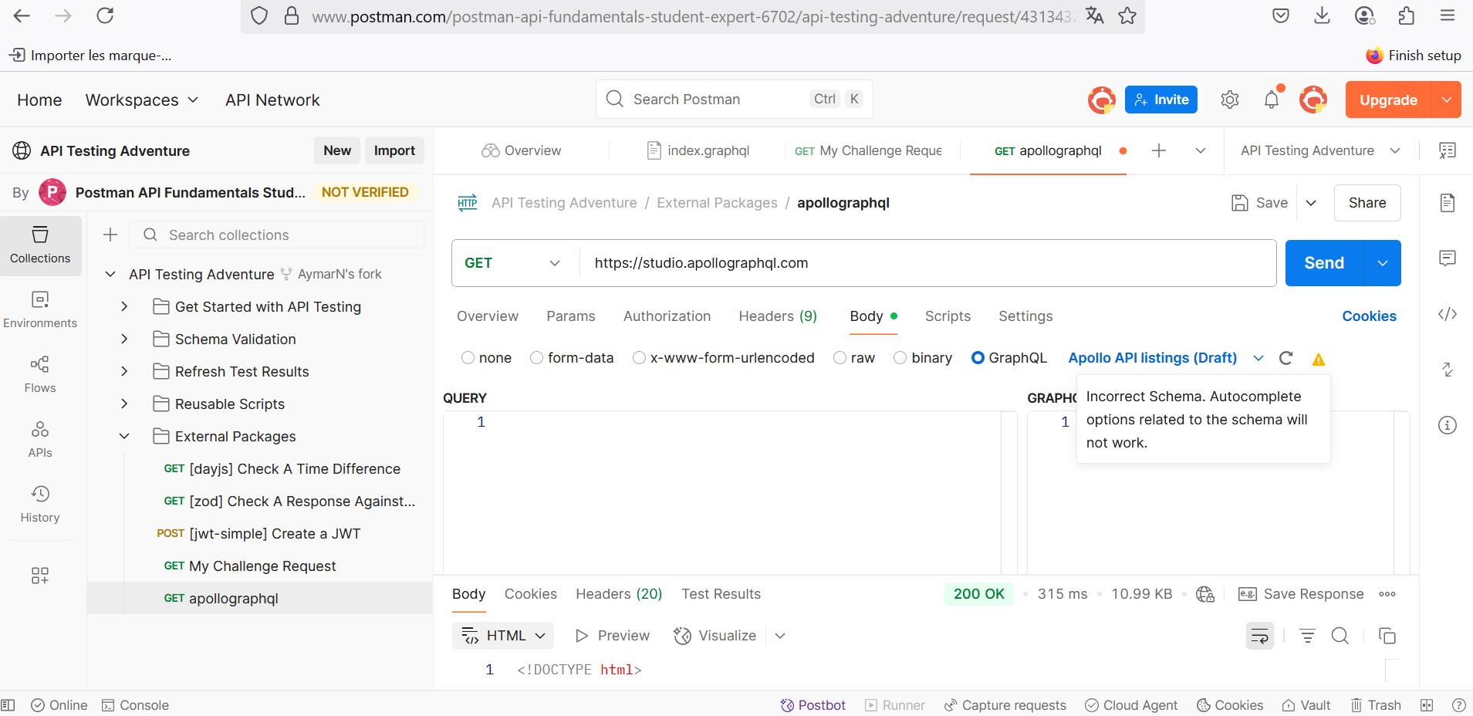
Task: Expand the Schema Validation folder
Action: pos(124,339)
